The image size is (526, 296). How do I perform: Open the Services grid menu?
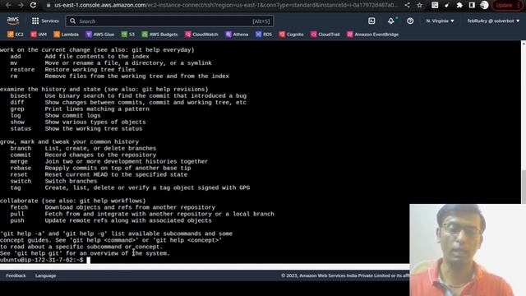click(45, 21)
